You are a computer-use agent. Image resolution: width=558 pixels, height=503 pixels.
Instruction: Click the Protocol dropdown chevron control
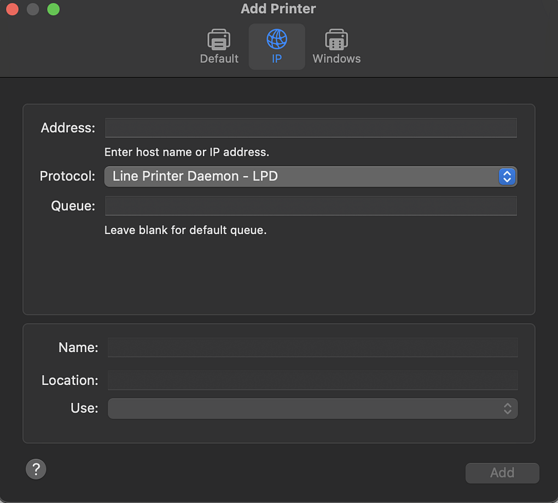pos(507,176)
